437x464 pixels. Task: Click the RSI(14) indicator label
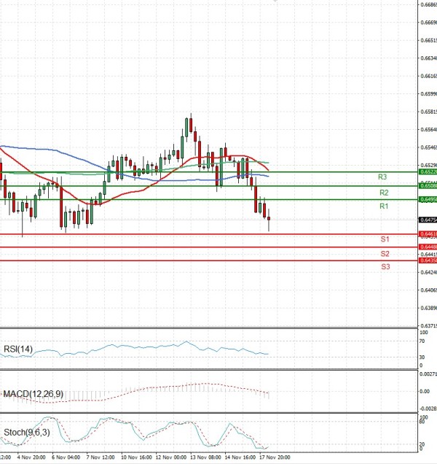click(x=17, y=349)
